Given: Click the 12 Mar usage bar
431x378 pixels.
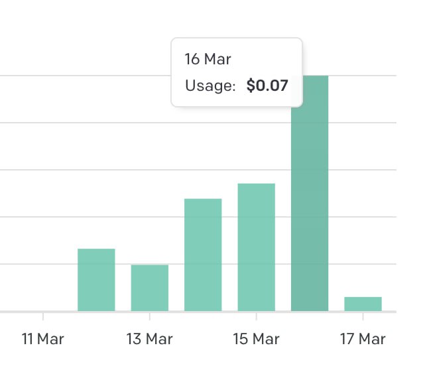Looking at the screenshot, I should (x=96, y=280).
